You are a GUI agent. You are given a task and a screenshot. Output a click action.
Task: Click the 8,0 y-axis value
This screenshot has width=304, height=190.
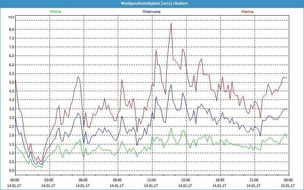click(x=12, y=30)
